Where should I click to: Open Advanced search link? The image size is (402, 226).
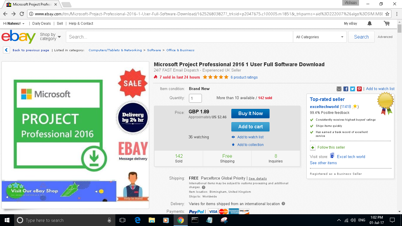coord(385,37)
